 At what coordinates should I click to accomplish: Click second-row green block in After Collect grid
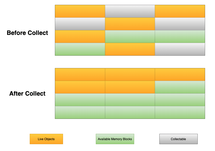click(x=180, y=87)
